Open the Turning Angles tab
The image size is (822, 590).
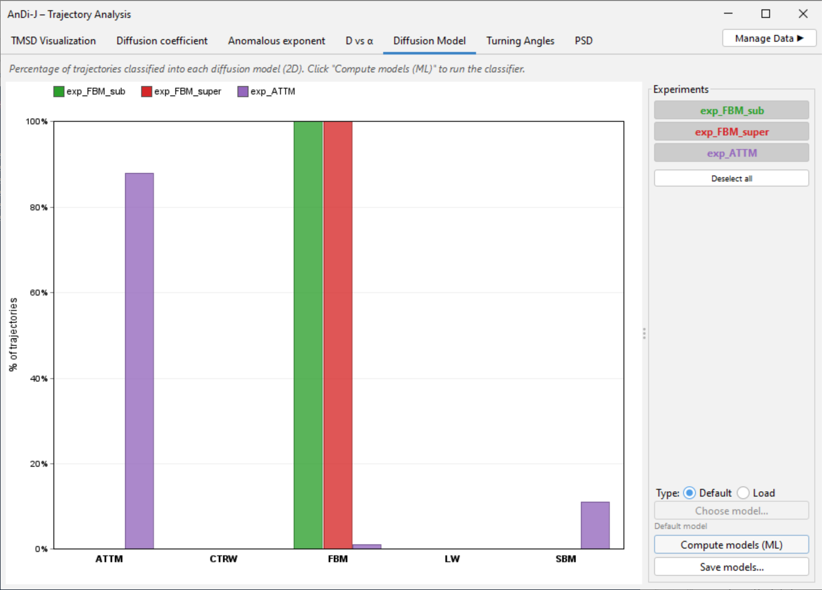[x=520, y=41]
